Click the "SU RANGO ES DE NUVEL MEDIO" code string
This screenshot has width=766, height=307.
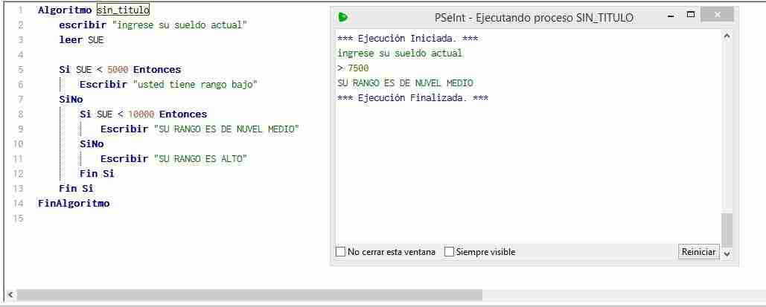click(x=226, y=129)
